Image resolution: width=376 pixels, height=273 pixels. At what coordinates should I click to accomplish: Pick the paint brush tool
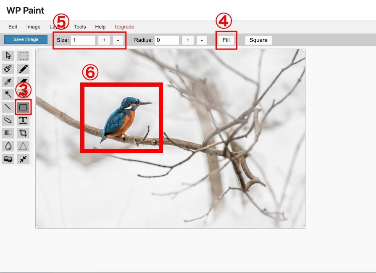click(8, 69)
